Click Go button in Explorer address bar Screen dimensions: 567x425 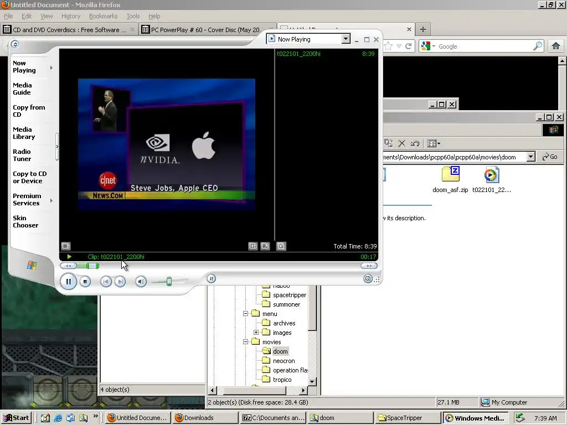[x=550, y=157]
